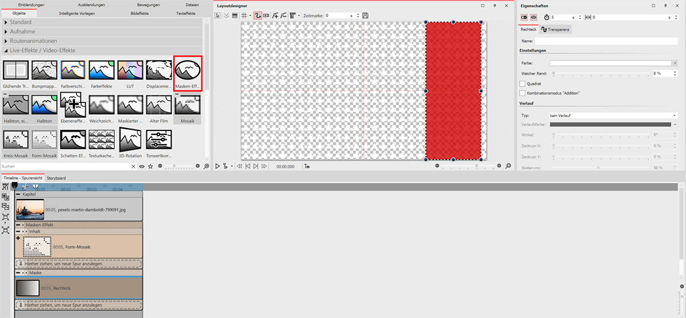Pick the Schatten-Effekt icon
This screenshot has height=318, width=686.
[73, 141]
